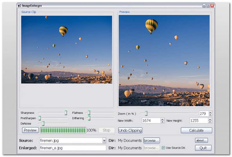Click the Calculate button
The width and height of the screenshot is (232, 157).
196,130
